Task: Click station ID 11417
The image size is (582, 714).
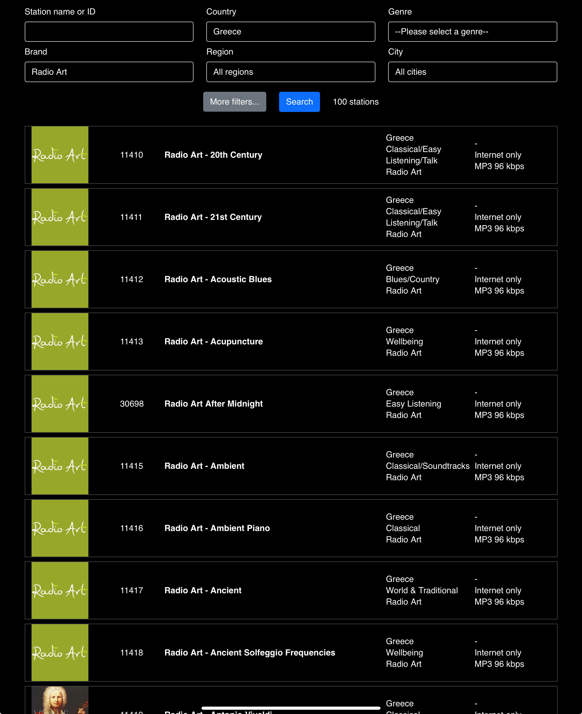Action: pos(131,590)
